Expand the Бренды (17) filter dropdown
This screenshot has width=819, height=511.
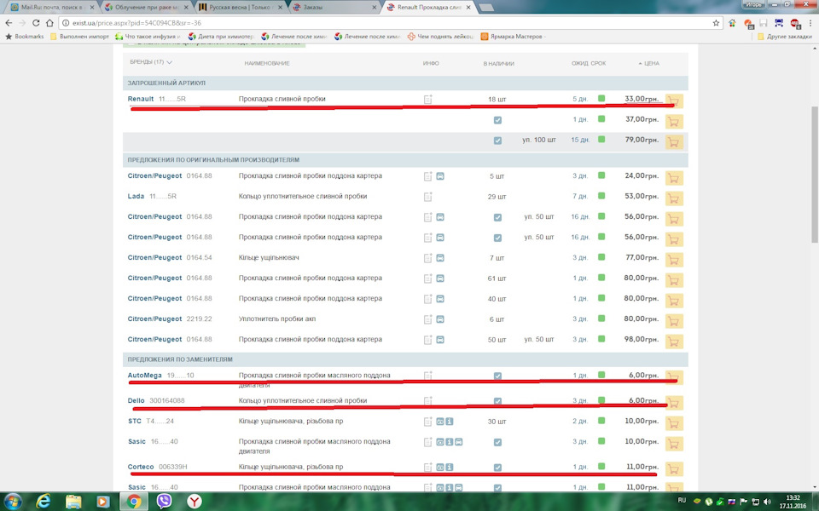(151, 62)
